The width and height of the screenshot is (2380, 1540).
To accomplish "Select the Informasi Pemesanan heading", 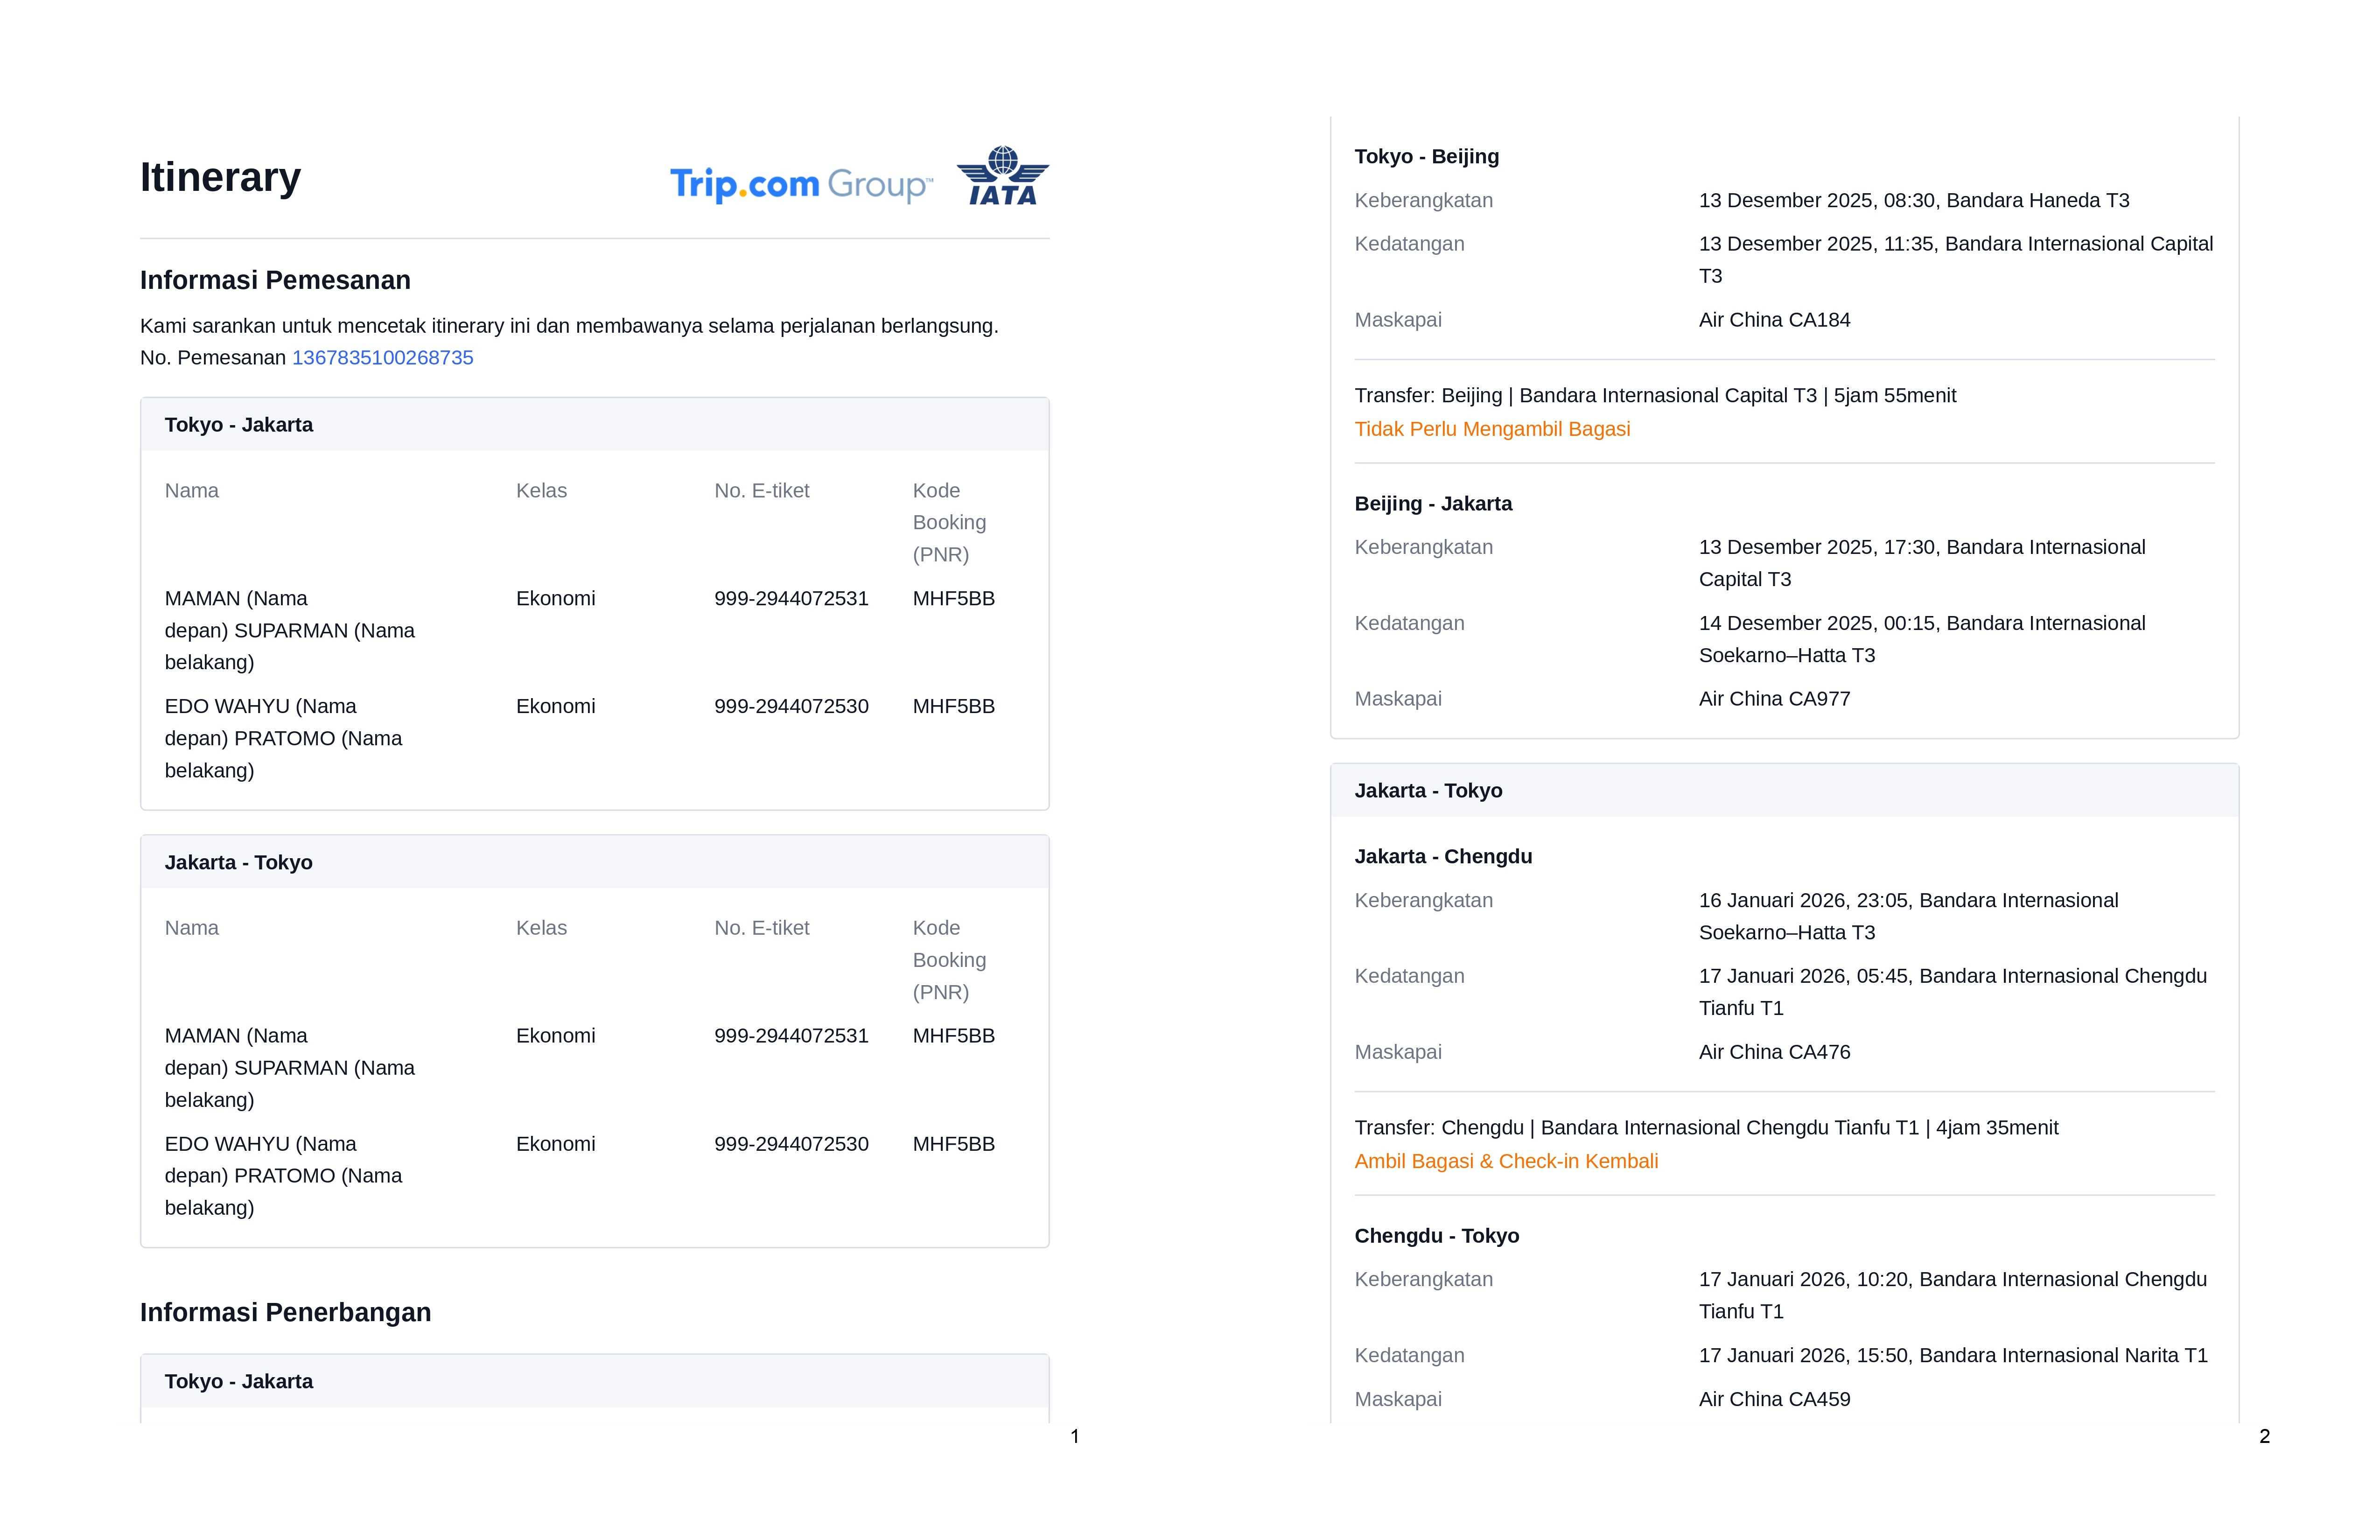I will pos(275,280).
